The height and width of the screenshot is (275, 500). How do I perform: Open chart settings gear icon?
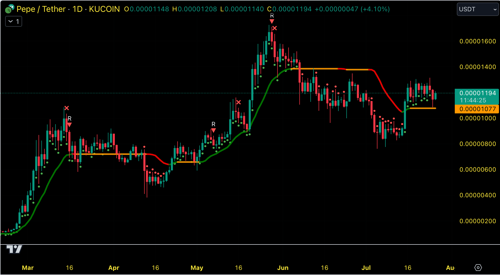(478, 268)
